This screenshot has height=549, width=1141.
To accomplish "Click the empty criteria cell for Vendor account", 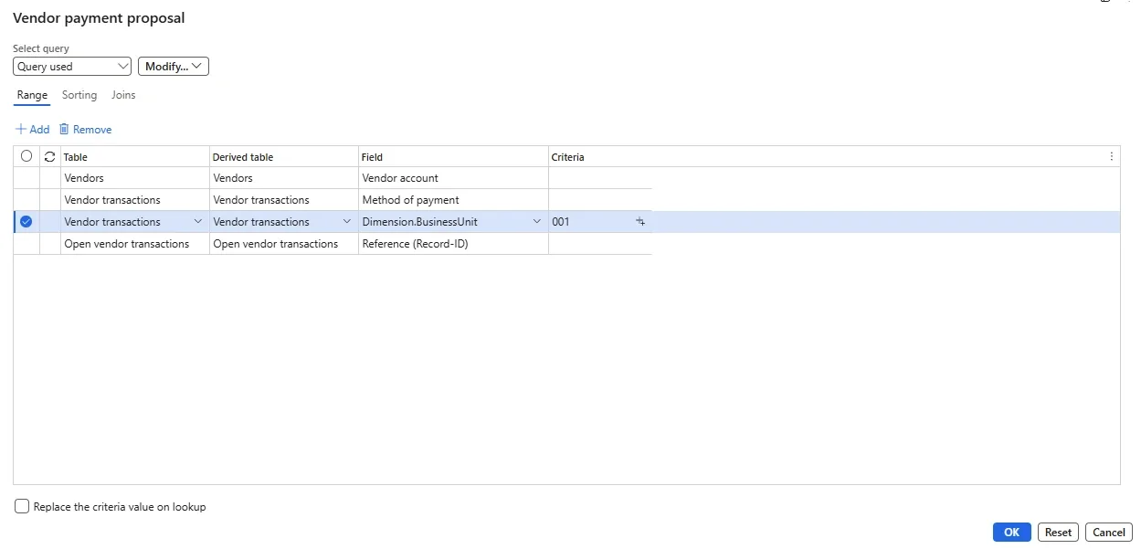I will (600, 178).
